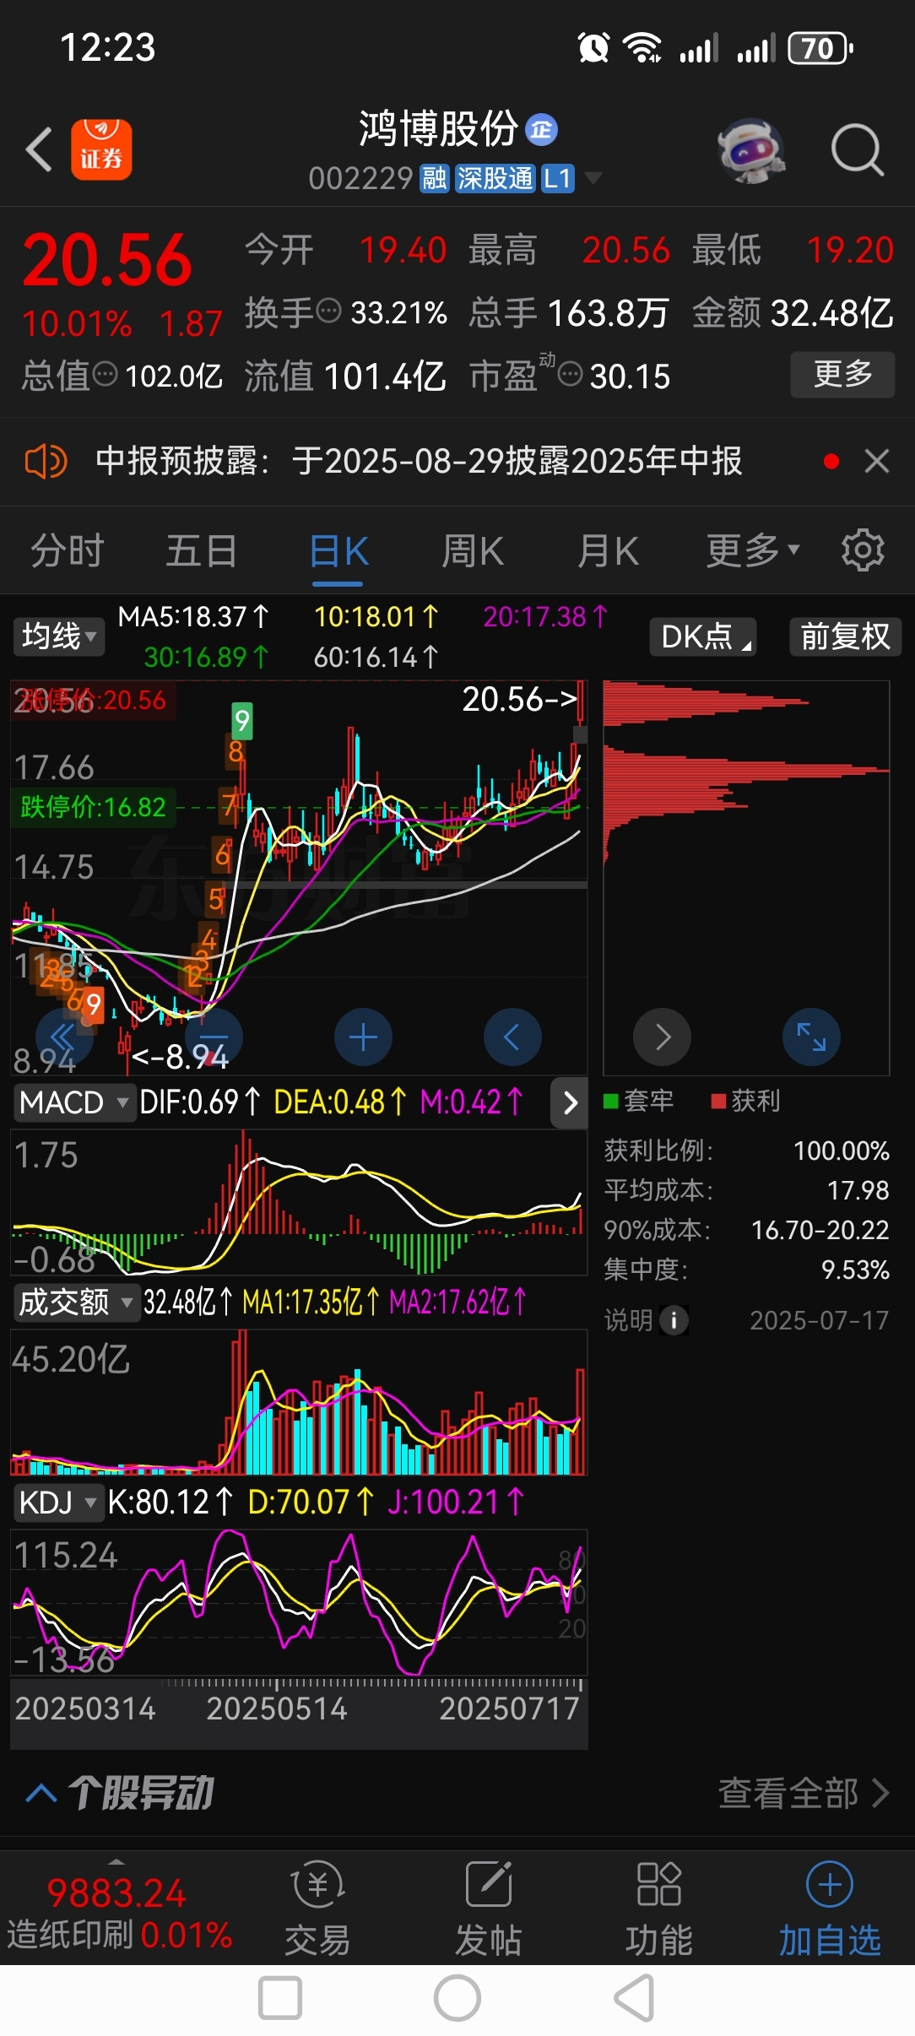Tap the double-left-arrow chart scroll button
915x2036 pixels.
(64, 1037)
